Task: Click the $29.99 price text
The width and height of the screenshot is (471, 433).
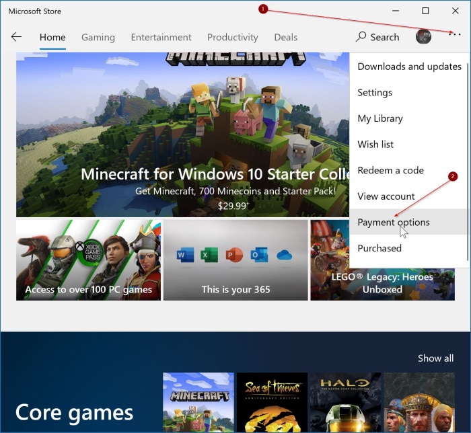Action: click(x=233, y=206)
